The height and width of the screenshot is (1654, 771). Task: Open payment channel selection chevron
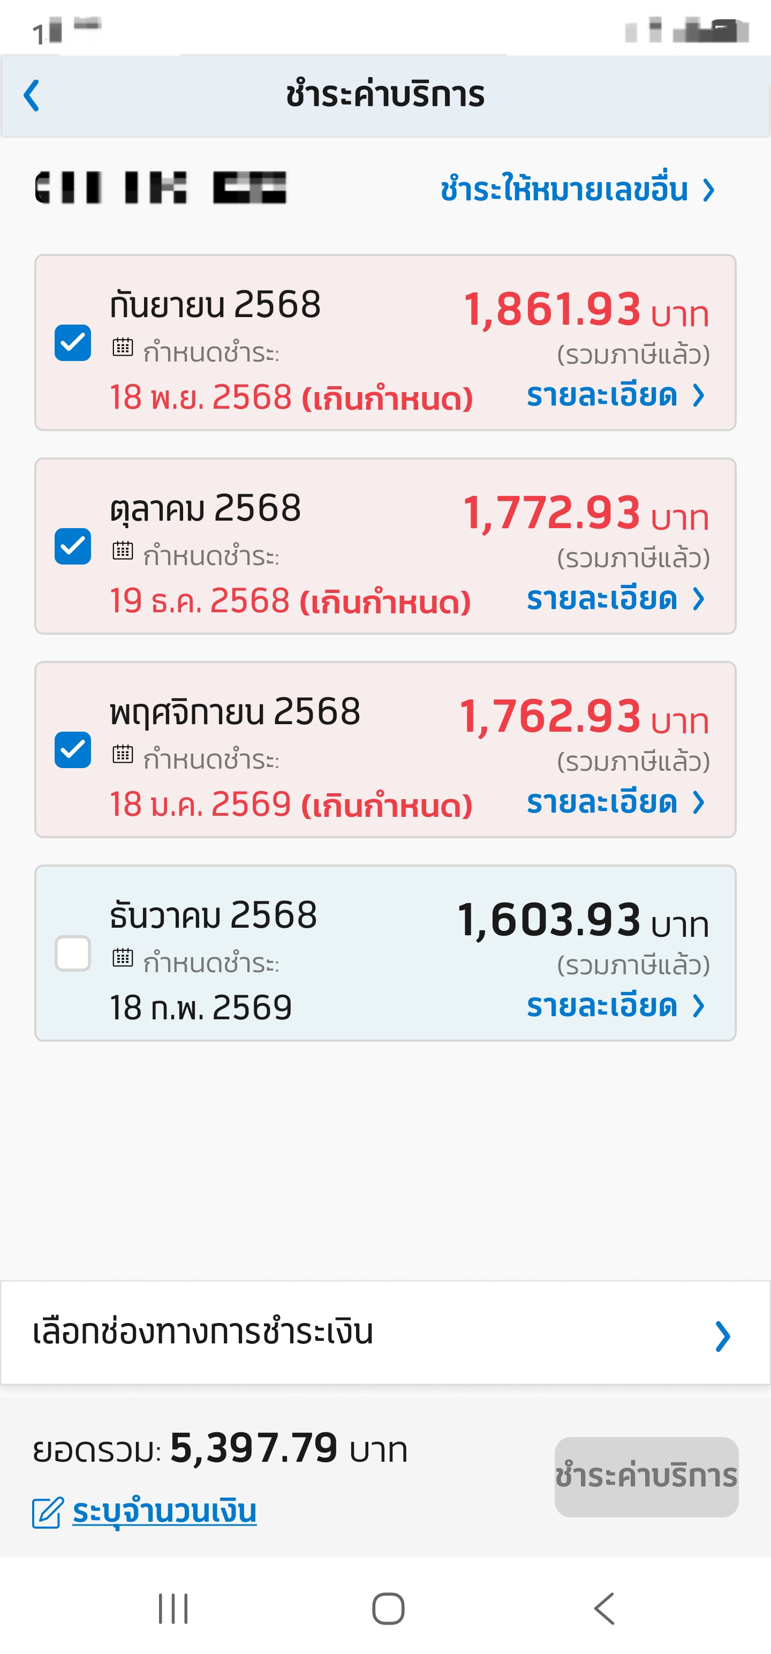click(x=722, y=1336)
